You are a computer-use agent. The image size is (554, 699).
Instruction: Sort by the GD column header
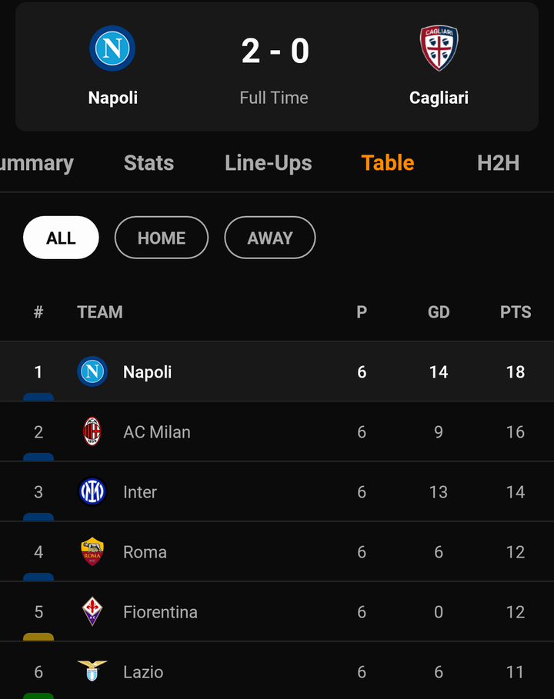(x=439, y=312)
